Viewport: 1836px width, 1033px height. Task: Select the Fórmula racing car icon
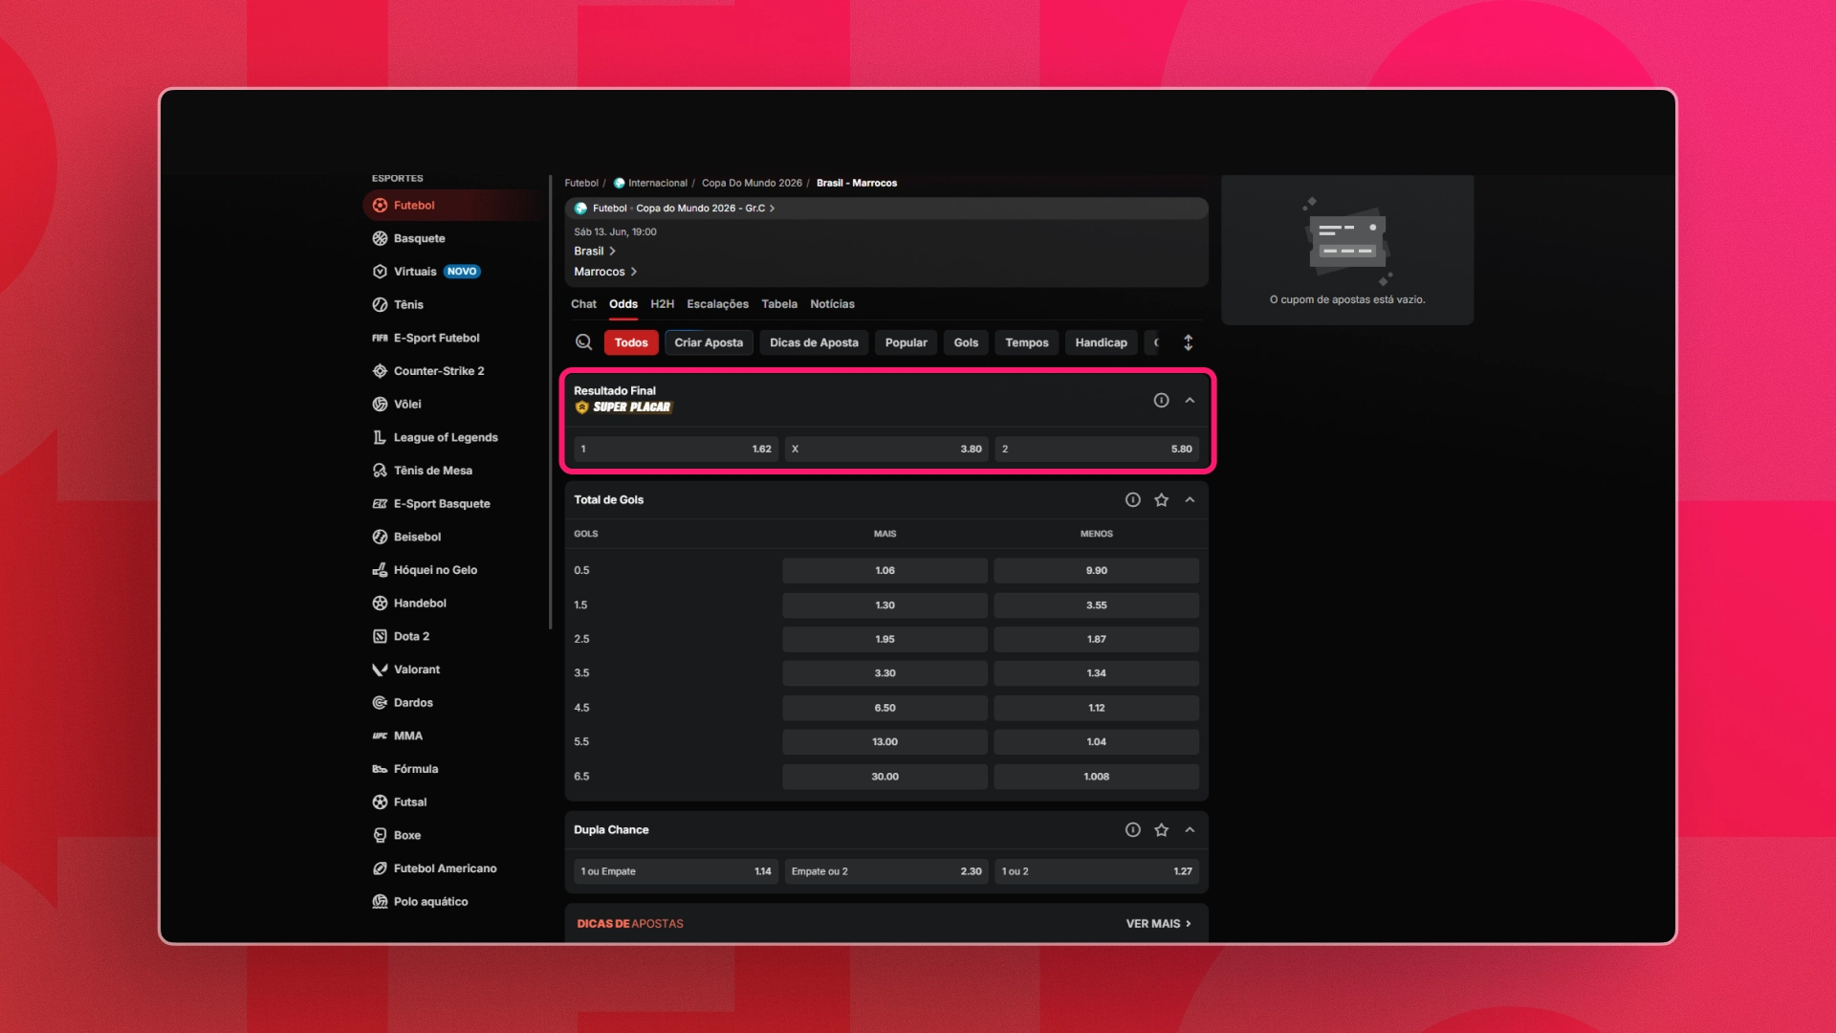[380, 769]
